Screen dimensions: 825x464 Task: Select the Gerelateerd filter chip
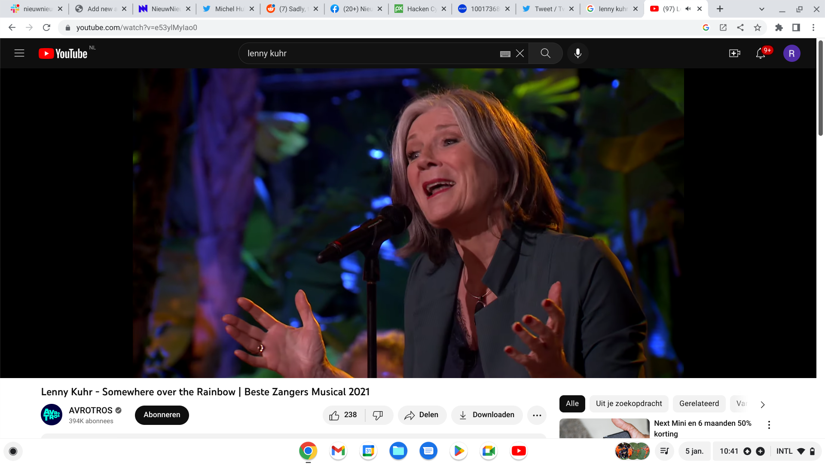tap(699, 404)
